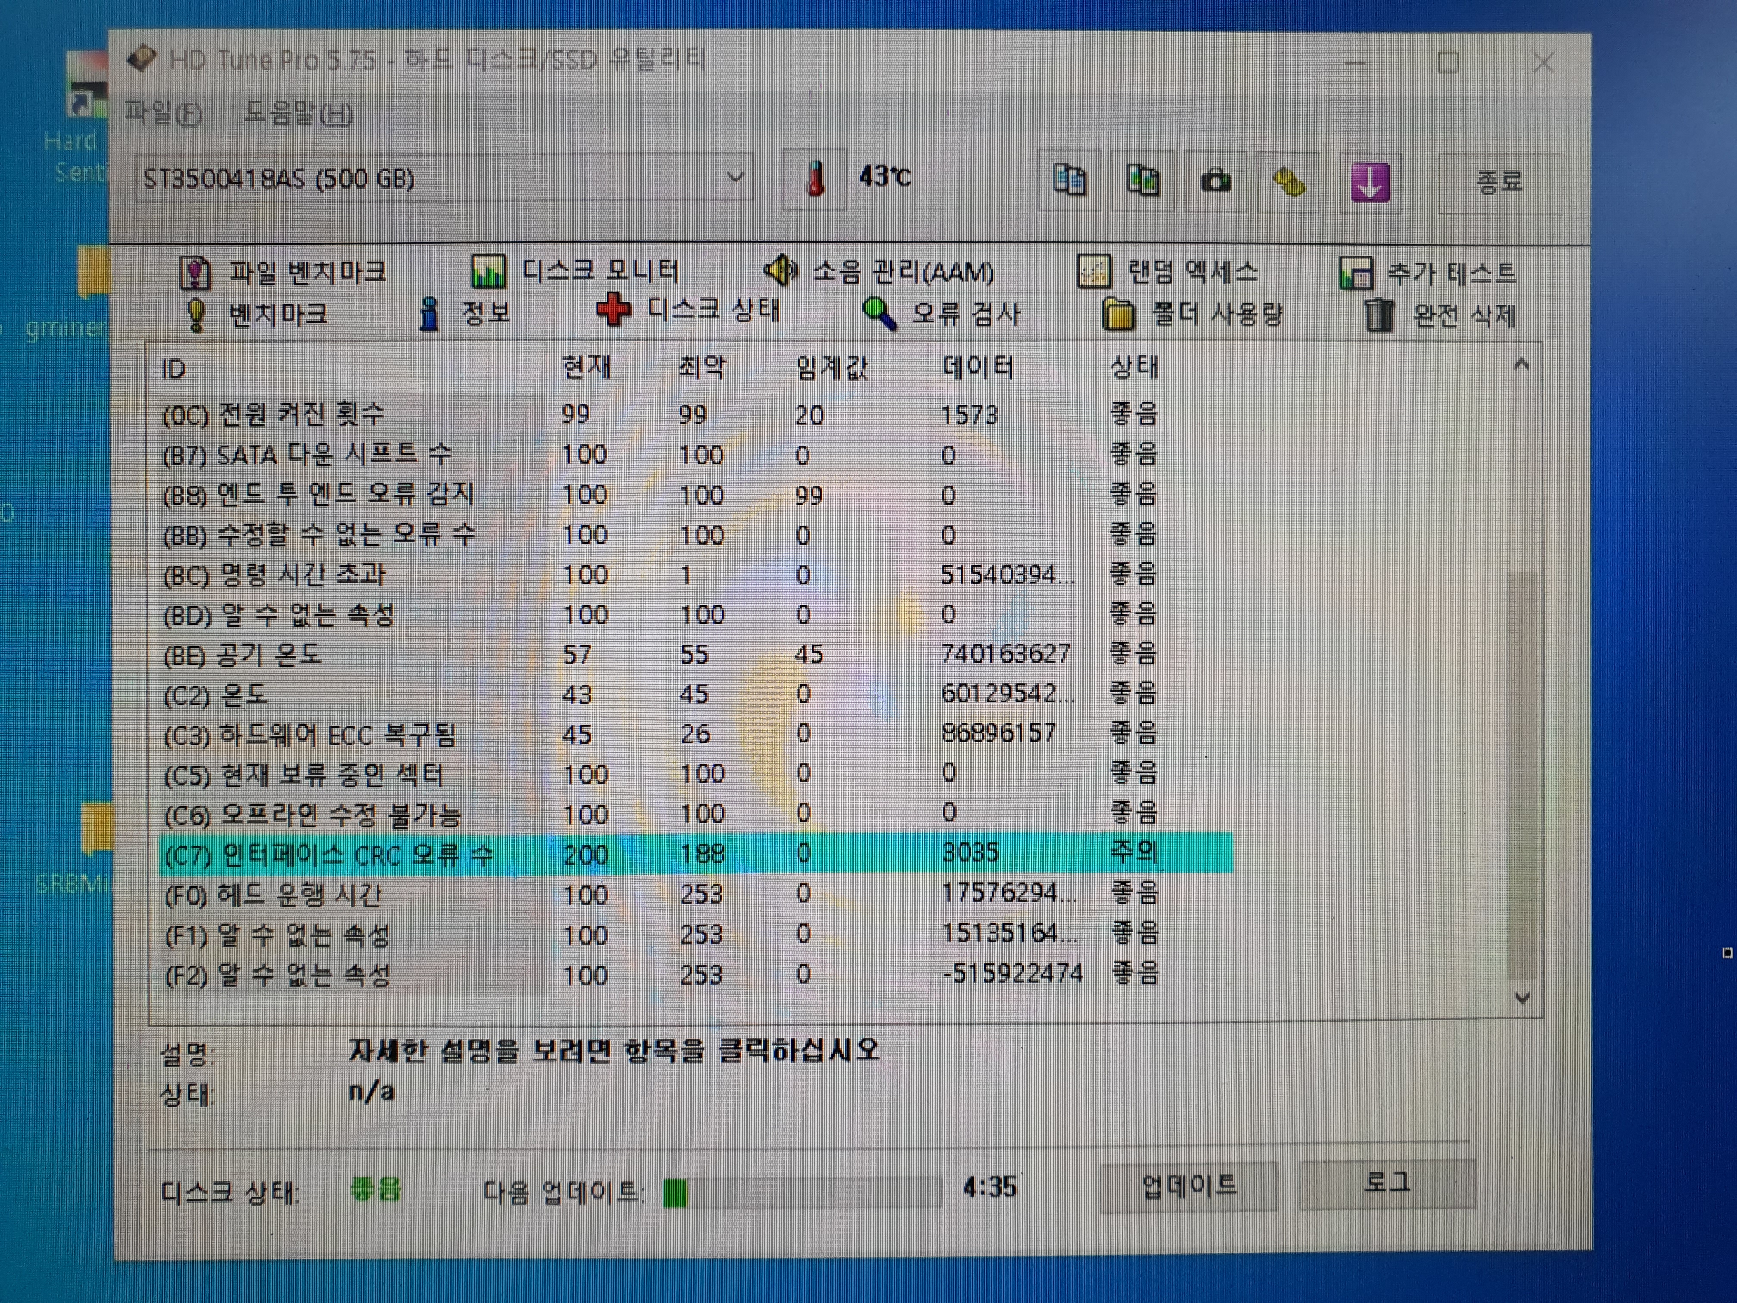Click the 현재 column header
The width and height of the screenshot is (1737, 1303).
[x=587, y=368]
